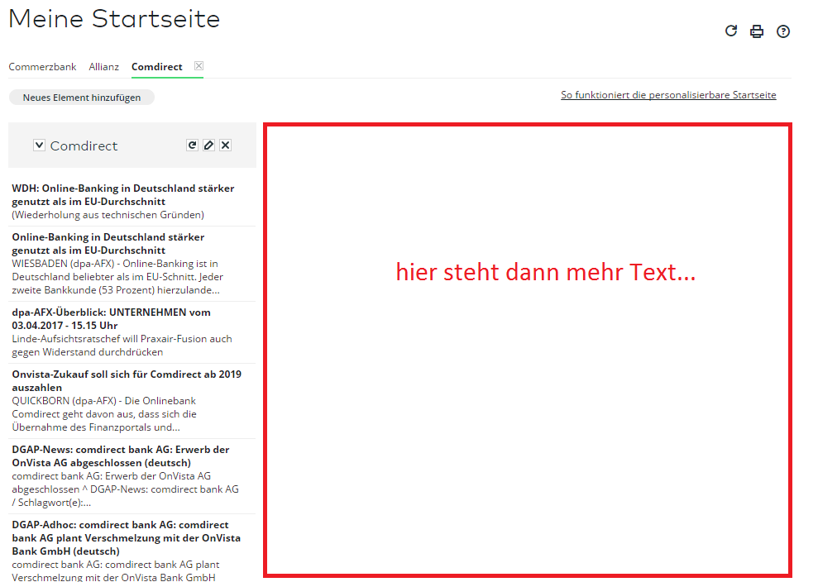Image resolution: width=818 pixels, height=582 pixels.
Task: Open the help icon
Action: point(783,31)
